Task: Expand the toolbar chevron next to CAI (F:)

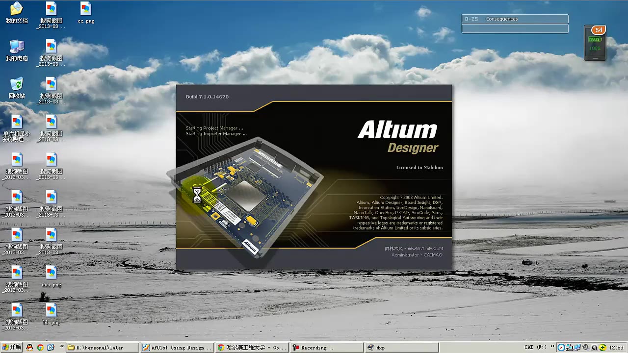Action: click(552, 347)
